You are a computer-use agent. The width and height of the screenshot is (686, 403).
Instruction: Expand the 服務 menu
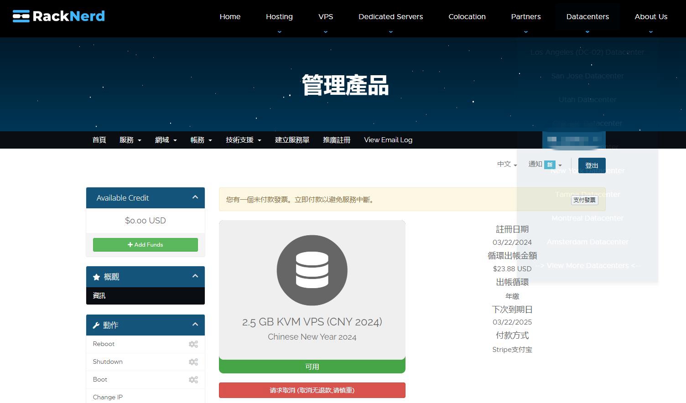tap(130, 140)
